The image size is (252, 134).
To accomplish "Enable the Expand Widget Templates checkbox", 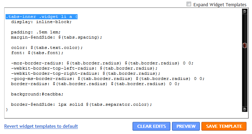I will click(189, 4).
